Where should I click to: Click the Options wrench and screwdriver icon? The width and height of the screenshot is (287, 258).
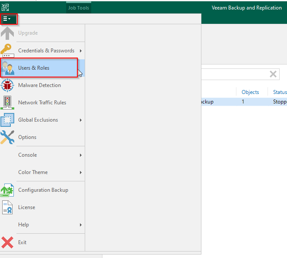pos(7,137)
